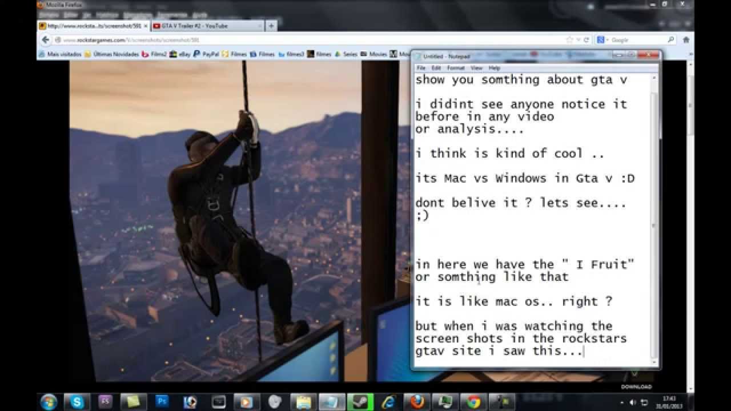This screenshot has width=731, height=411.
Task: Open Notepad's Format menu
Action: pyautogui.click(x=456, y=68)
